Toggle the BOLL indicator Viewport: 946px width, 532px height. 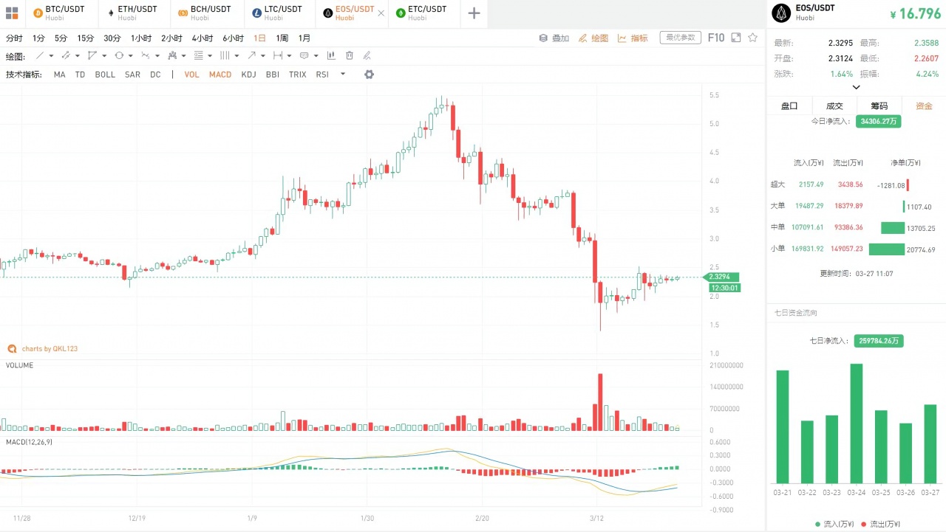105,75
